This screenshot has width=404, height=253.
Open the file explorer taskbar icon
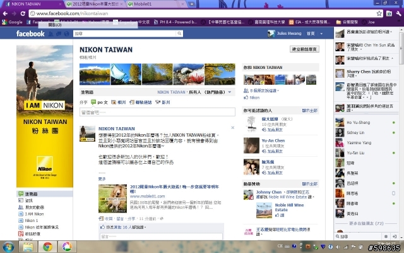click(x=28, y=247)
